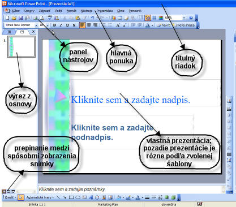Screen dimensions: 236x207
Task: Open a file with the folder icon
Action: 14,18
